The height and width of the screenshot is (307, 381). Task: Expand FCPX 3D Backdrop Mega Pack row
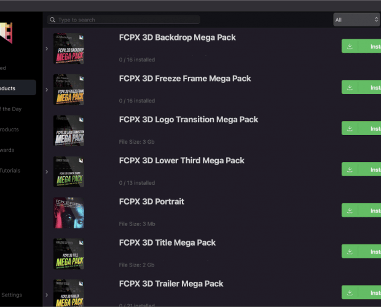(47, 49)
